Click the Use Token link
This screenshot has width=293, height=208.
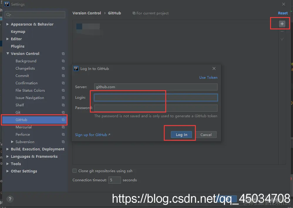point(208,78)
